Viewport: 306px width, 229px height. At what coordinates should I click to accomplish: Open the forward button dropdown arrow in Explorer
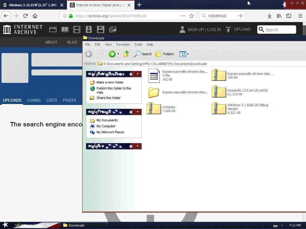pos(118,54)
